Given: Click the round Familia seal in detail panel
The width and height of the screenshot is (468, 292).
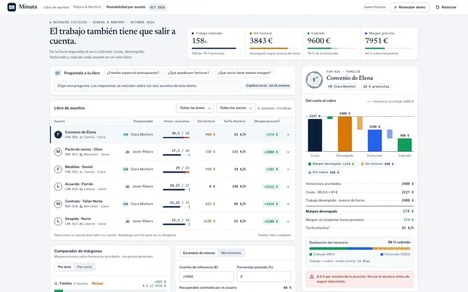Looking at the screenshot, I should [315, 80].
